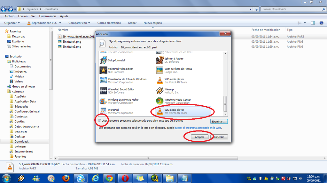Click the program list vertical scrollbar thumb
This screenshot has height=183, width=327.
click(225, 104)
